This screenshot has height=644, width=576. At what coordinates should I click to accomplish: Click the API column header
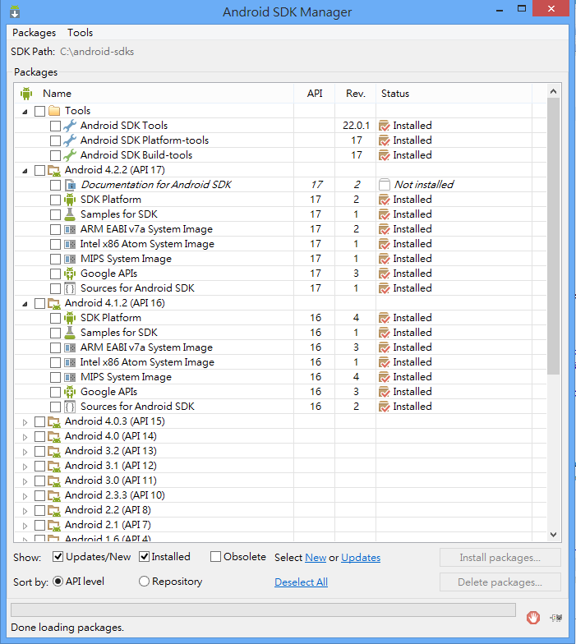315,94
